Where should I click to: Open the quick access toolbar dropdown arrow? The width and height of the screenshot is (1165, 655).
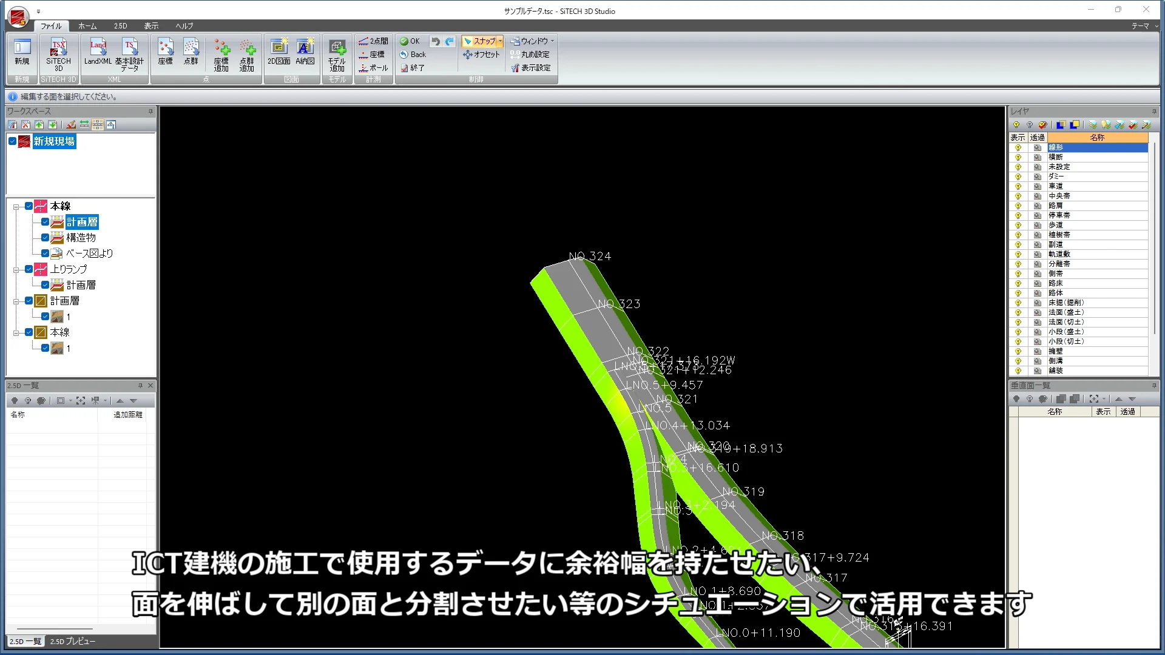click(38, 12)
